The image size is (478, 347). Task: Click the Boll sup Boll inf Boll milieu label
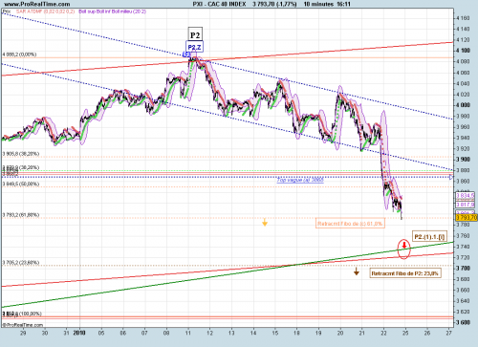113,11
